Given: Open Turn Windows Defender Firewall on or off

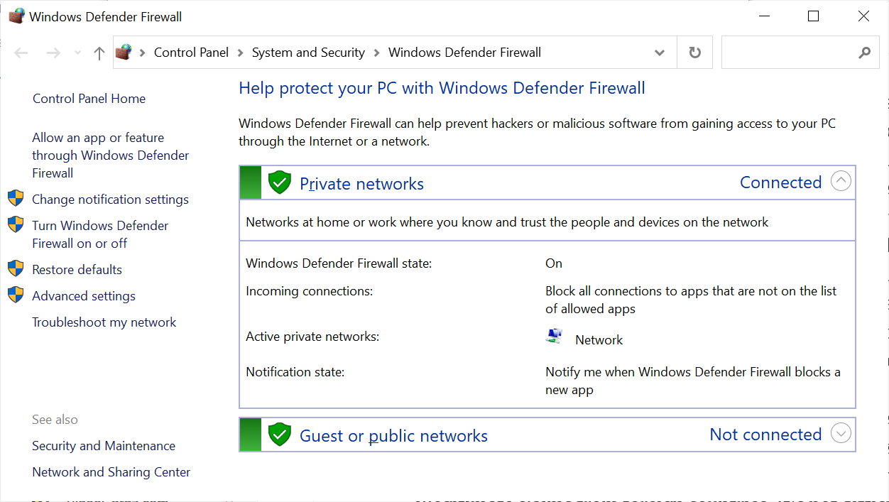Looking at the screenshot, I should 100,234.
